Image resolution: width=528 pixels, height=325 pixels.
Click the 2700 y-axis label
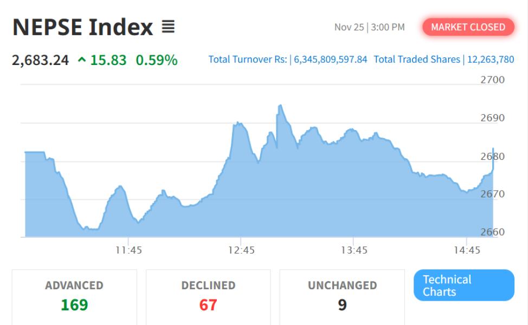[492, 80]
